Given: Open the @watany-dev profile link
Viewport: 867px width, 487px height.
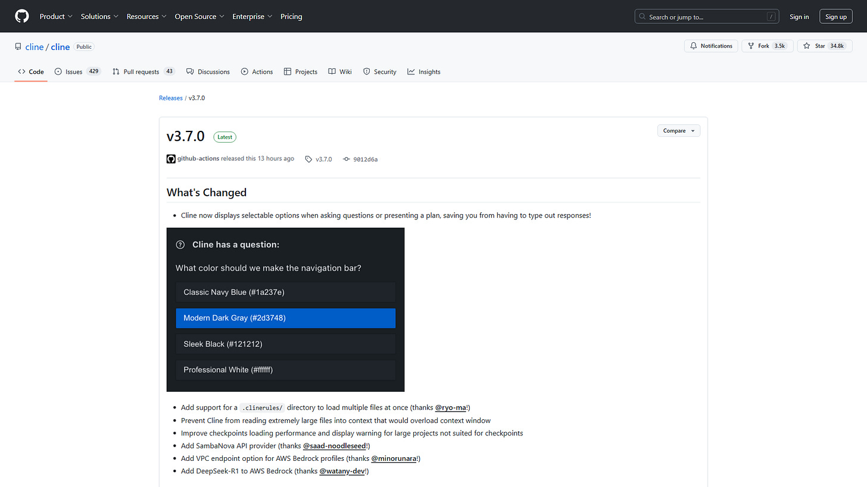Looking at the screenshot, I should tap(342, 471).
